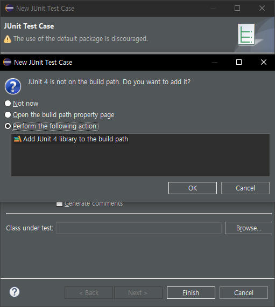Cancel the JUnit 4 build path prompt
The width and height of the screenshot is (275, 307).
pos(245,188)
